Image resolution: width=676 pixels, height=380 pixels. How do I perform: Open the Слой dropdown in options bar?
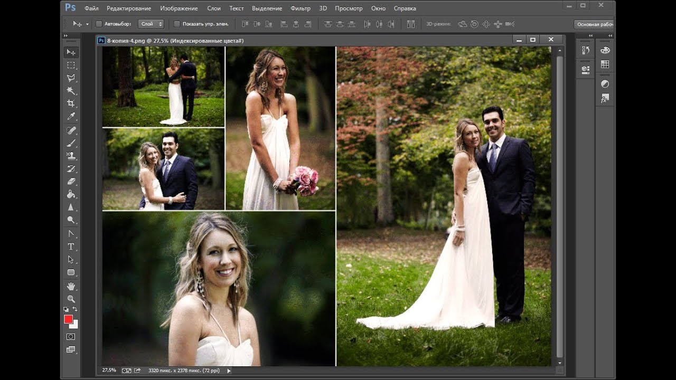[151, 24]
